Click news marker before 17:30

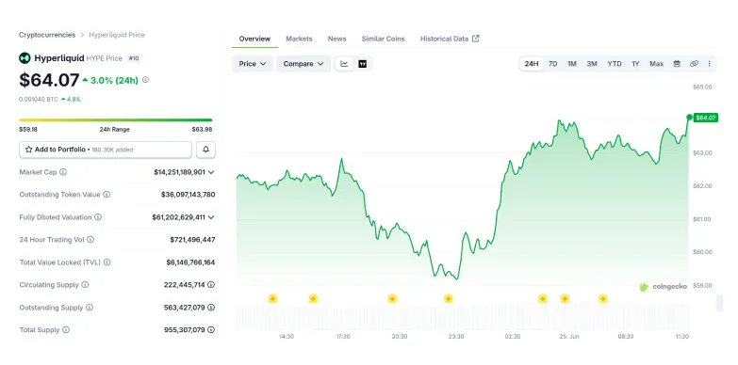point(314,298)
